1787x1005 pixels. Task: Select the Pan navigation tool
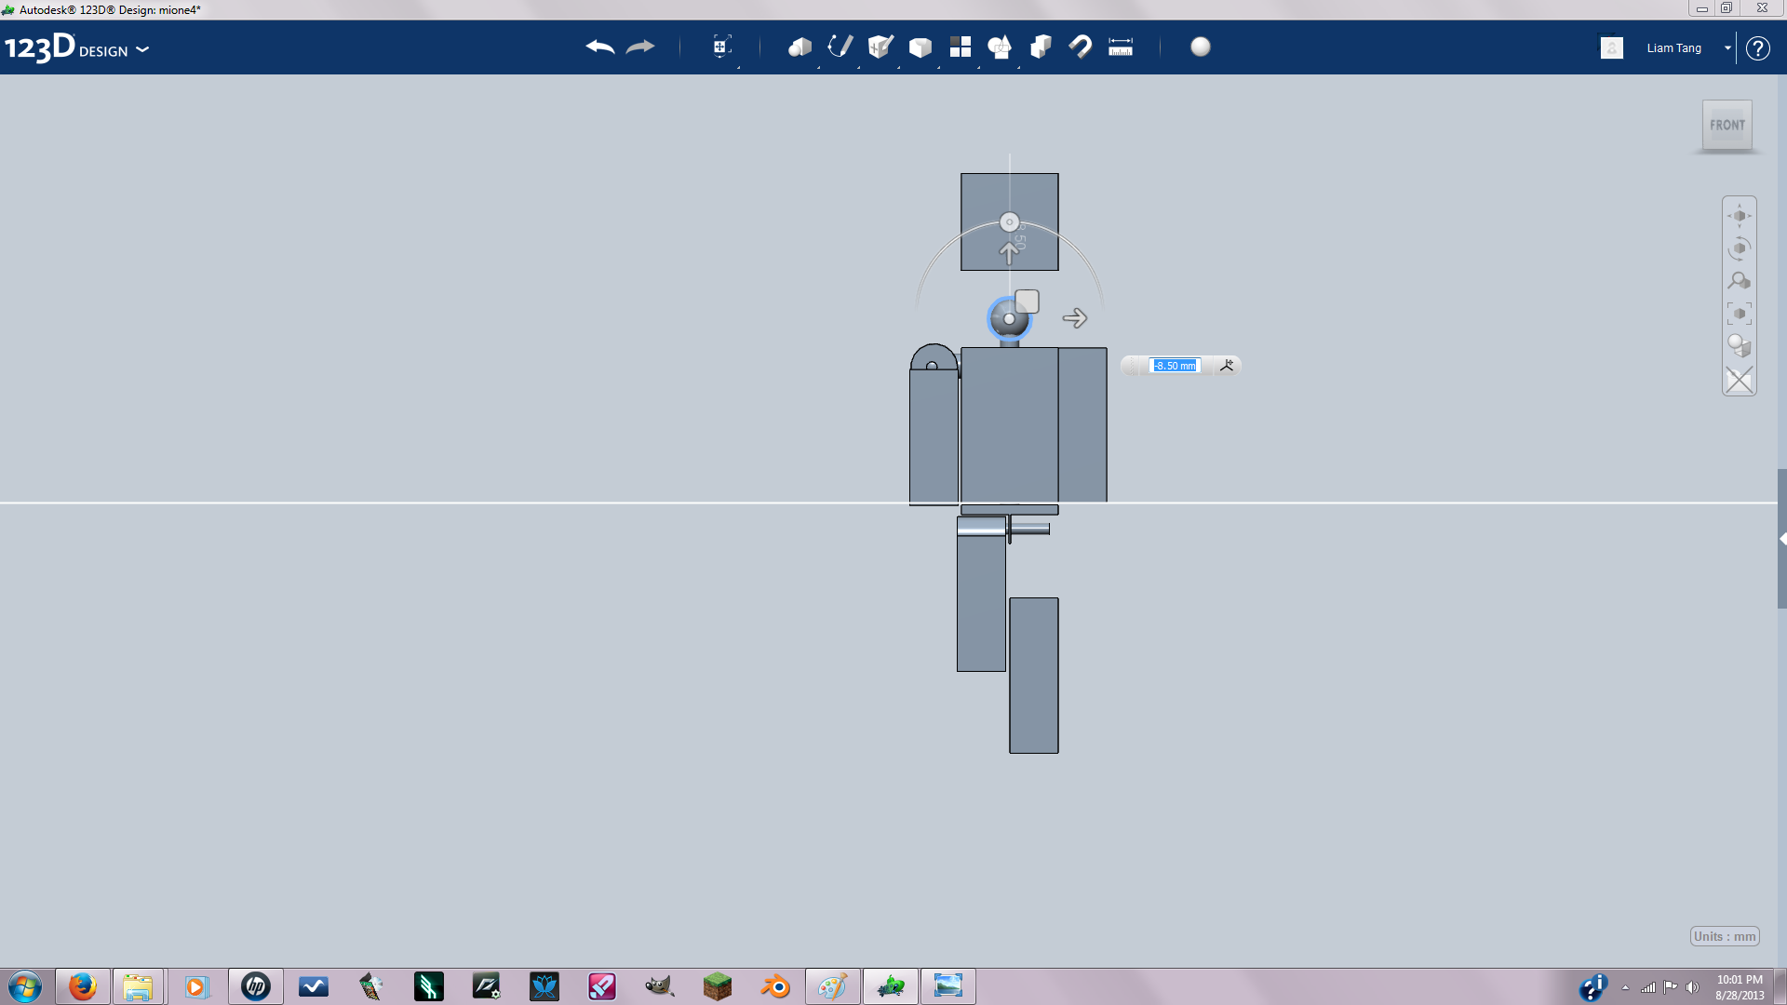tap(1739, 216)
